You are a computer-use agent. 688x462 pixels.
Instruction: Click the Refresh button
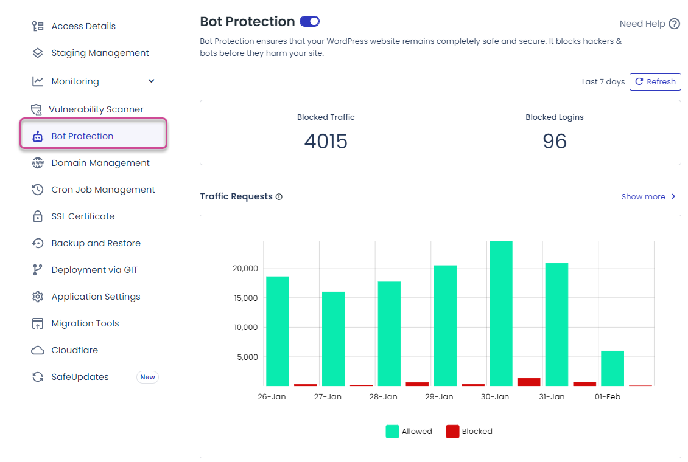pos(655,81)
